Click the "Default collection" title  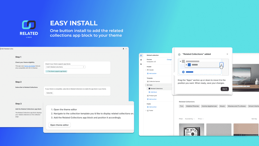pos(153,55)
